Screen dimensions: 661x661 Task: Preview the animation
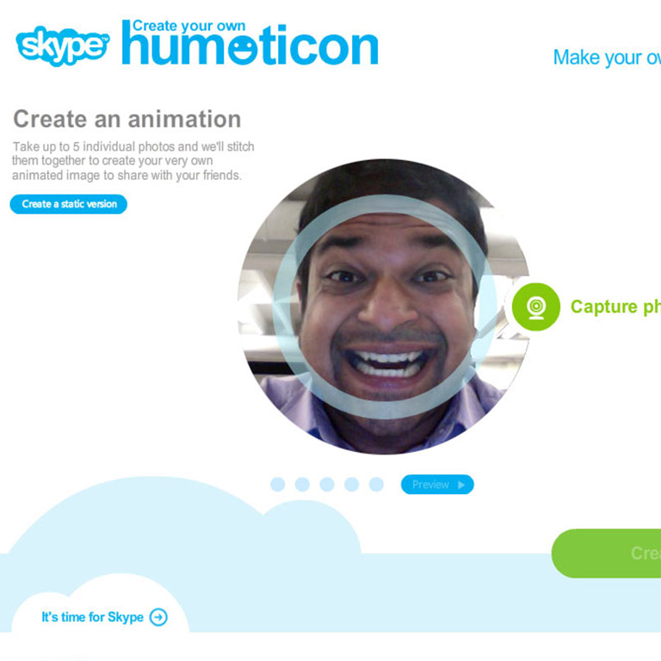pyautogui.click(x=437, y=485)
